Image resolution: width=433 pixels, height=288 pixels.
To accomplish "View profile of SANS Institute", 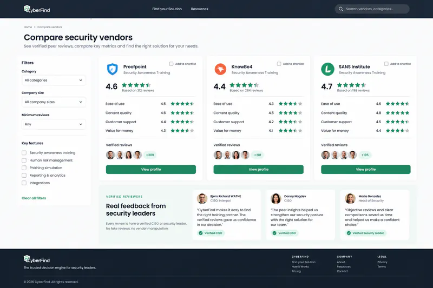I will [366, 170].
